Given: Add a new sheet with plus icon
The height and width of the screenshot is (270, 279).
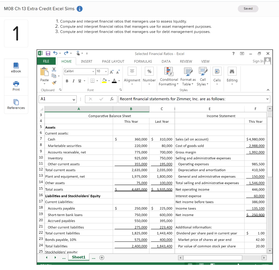Looking at the screenshot, I should pos(102,257).
